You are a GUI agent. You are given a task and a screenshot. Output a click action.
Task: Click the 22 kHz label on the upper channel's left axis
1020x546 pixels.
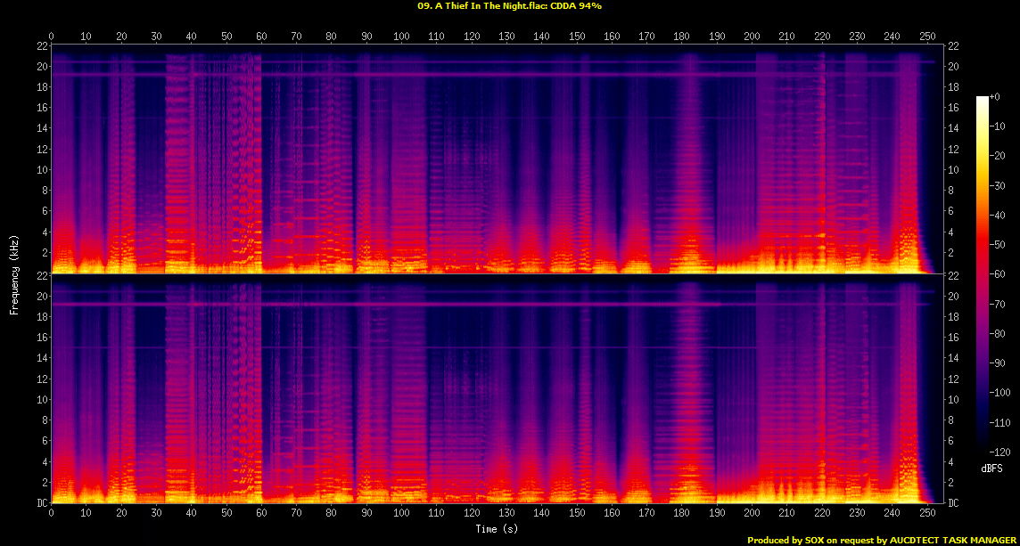[x=41, y=46]
